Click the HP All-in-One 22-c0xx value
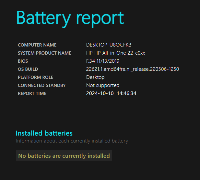 (116, 53)
